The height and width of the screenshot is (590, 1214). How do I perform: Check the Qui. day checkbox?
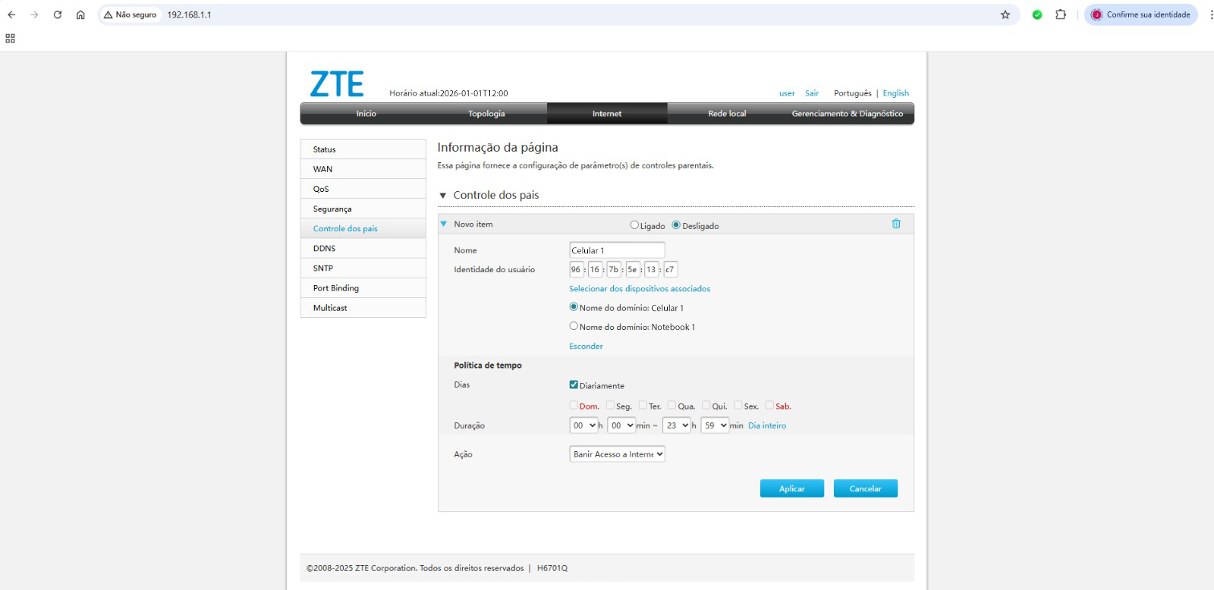(706, 406)
